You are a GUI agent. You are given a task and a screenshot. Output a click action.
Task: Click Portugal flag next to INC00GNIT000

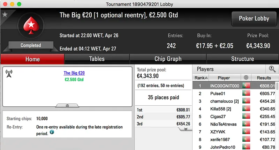point(246,86)
